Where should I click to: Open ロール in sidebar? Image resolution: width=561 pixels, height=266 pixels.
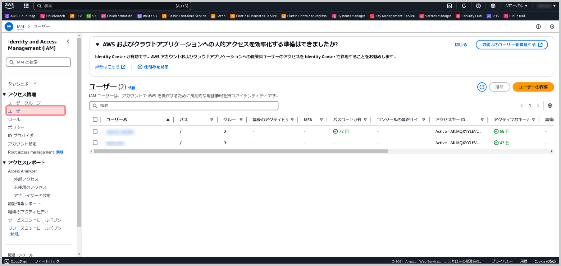[14, 119]
